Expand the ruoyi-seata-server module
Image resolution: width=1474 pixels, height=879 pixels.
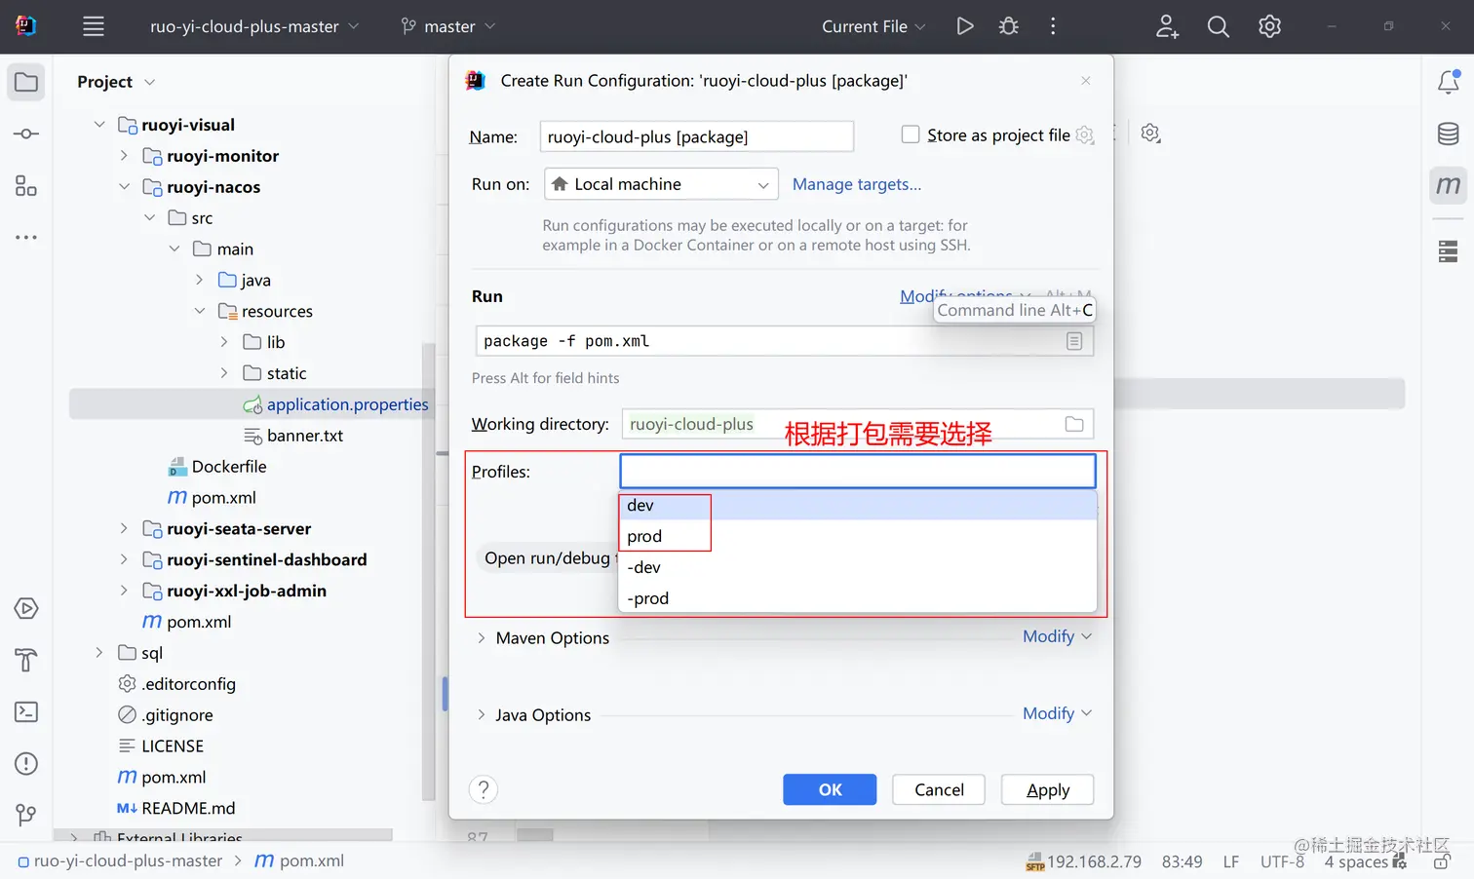tap(124, 528)
